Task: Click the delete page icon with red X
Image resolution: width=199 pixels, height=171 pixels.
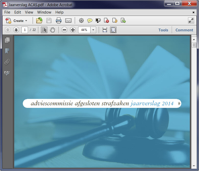Action: tap(106, 20)
